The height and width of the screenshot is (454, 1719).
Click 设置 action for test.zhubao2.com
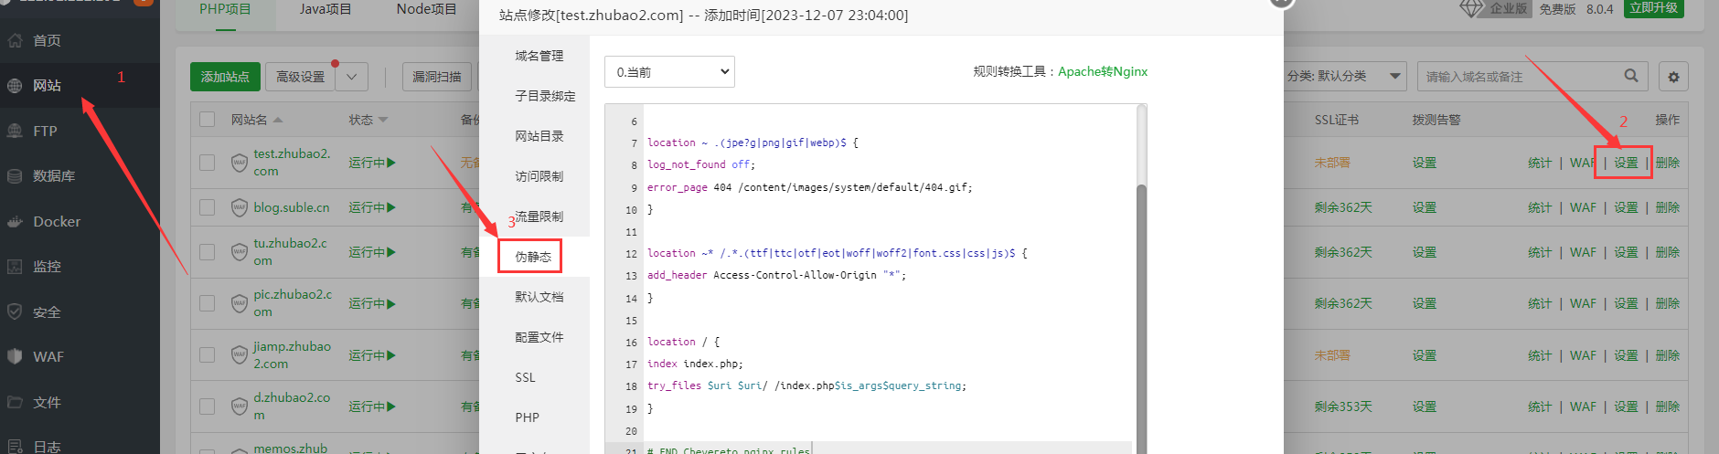(1626, 163)
